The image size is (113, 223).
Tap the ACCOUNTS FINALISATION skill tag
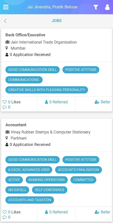pos(78,169)
